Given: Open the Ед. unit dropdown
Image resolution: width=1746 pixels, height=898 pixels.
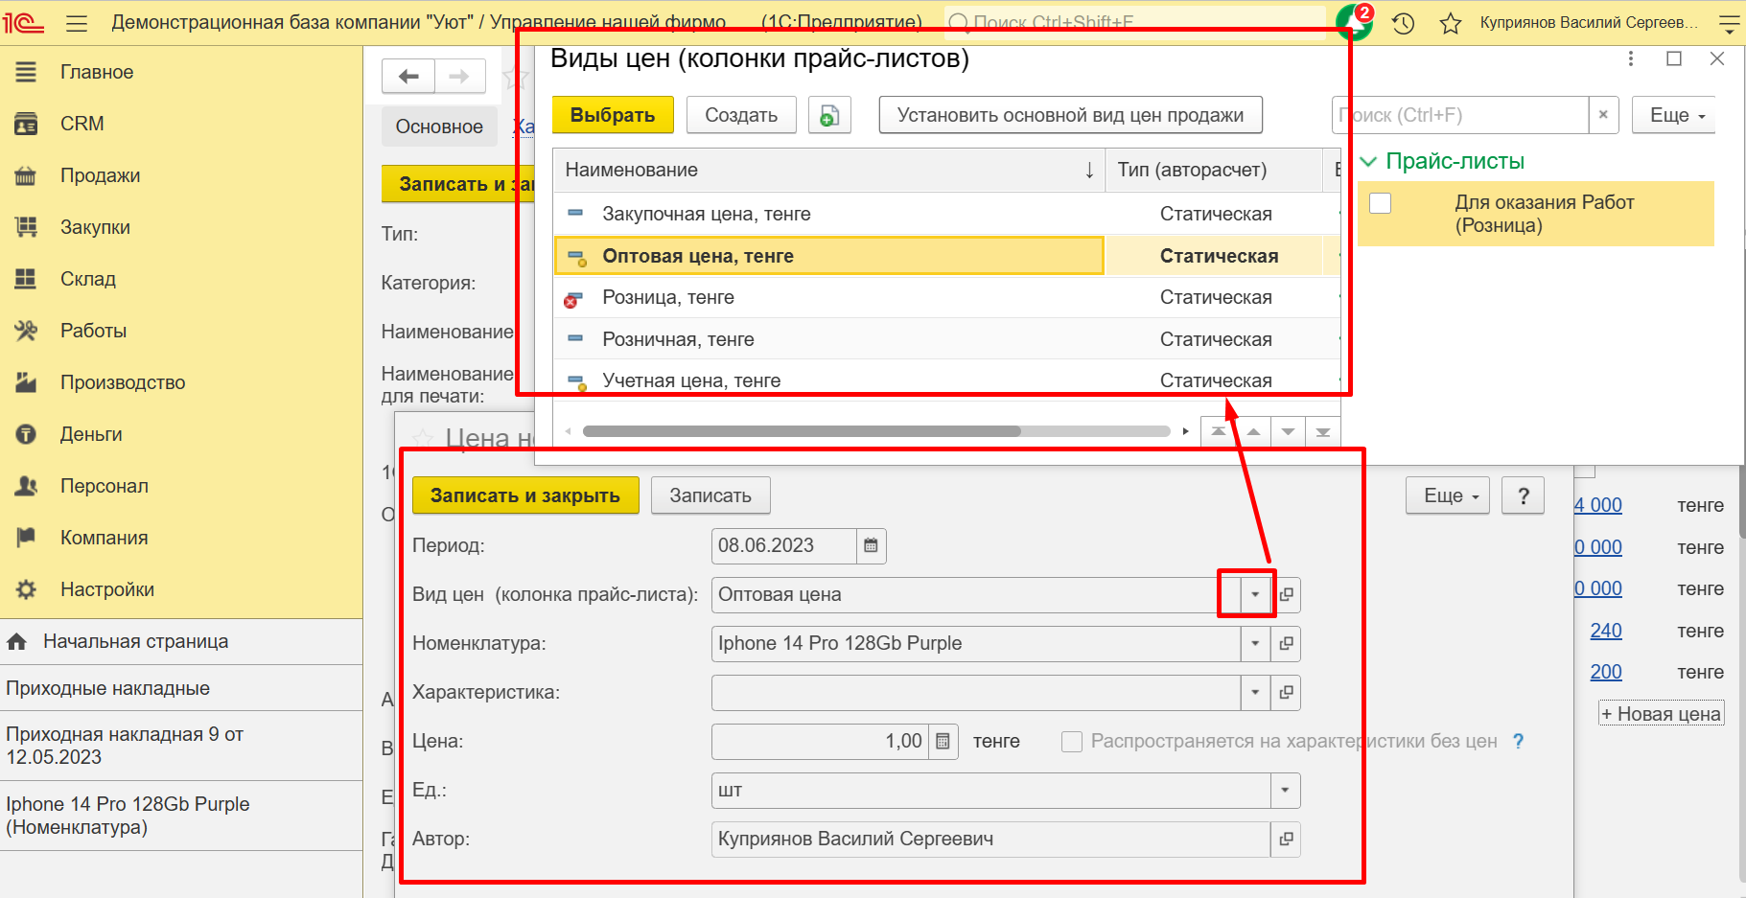Looking at the screenshot, I should (x=1285, y=791).
